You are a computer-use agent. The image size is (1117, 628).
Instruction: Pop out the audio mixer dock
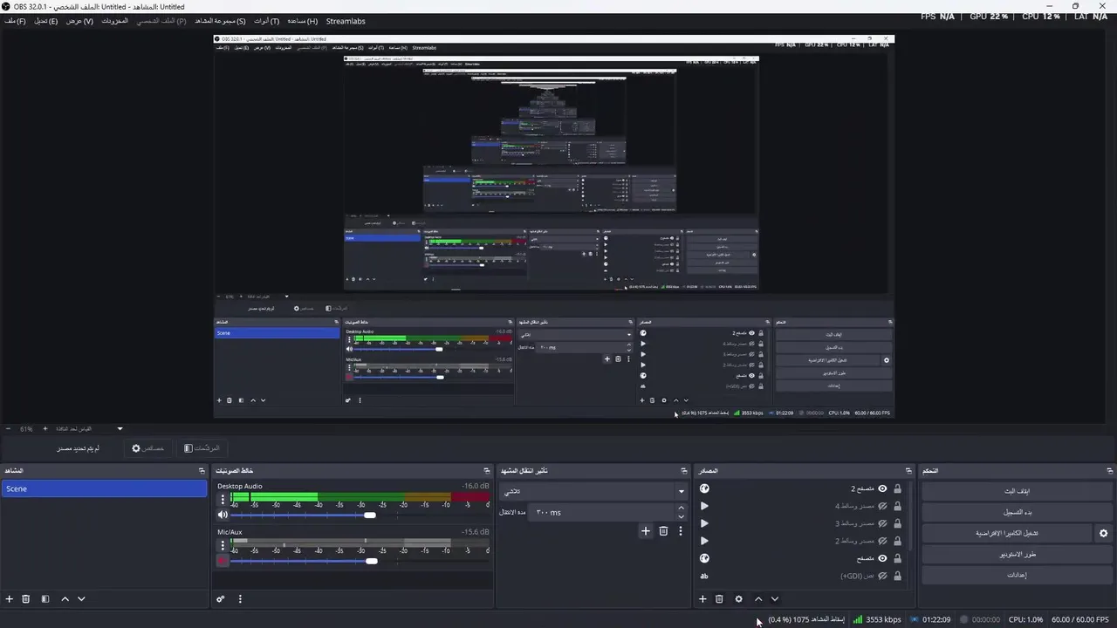487,471
